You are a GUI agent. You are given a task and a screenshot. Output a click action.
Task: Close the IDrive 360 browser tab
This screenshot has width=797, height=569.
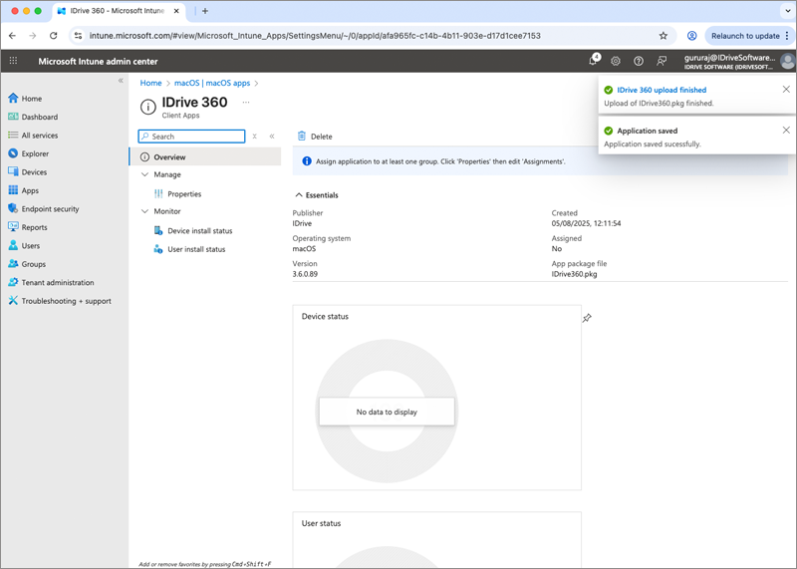[x=176, y=11]
